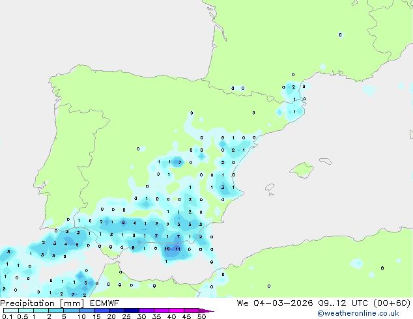The width and height of the screenshot is (413, 319).
Task: Click the 45 to 50 mm legend swatch
Action: [x=192, y=311]
